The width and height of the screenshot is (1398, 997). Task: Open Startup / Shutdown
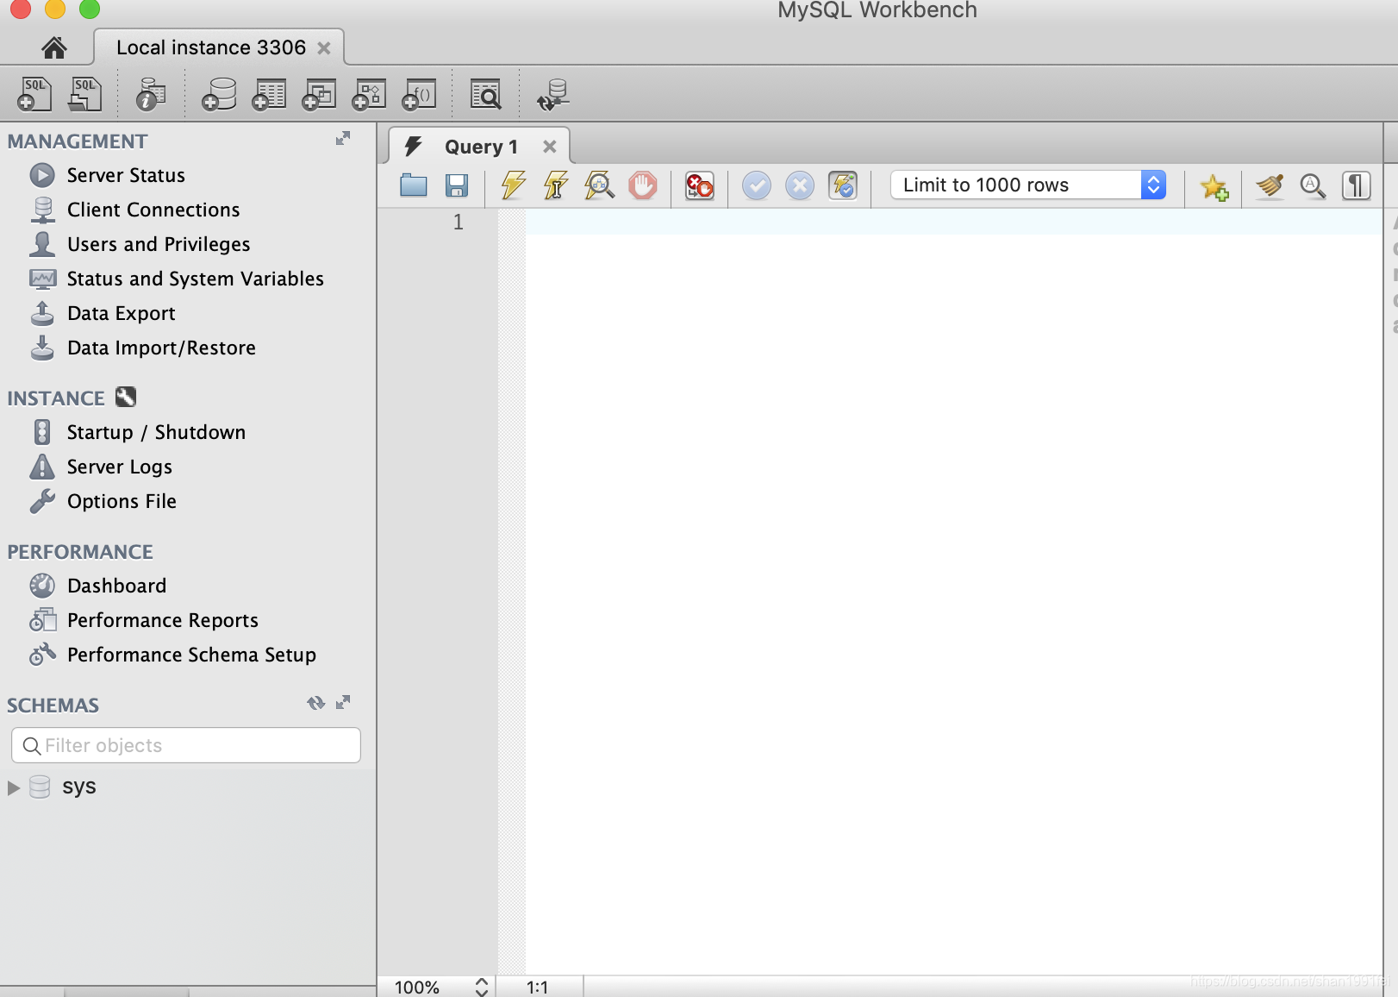[x=156, y=432]
